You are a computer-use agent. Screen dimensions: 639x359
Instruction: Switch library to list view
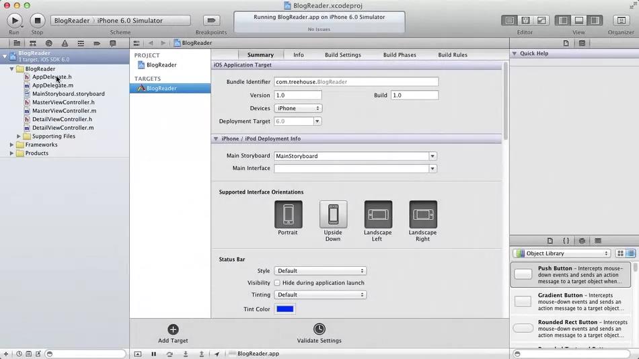click(x=630, y=253)
